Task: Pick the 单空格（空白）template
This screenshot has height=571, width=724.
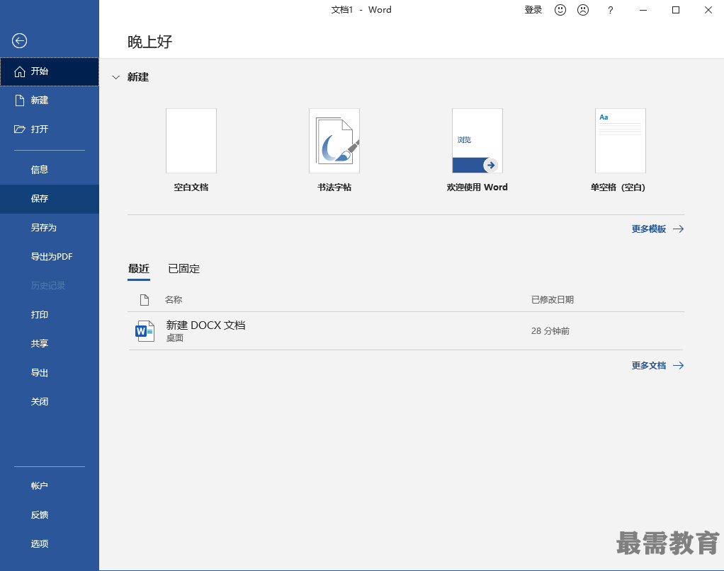Action: [x=621, y=141]
